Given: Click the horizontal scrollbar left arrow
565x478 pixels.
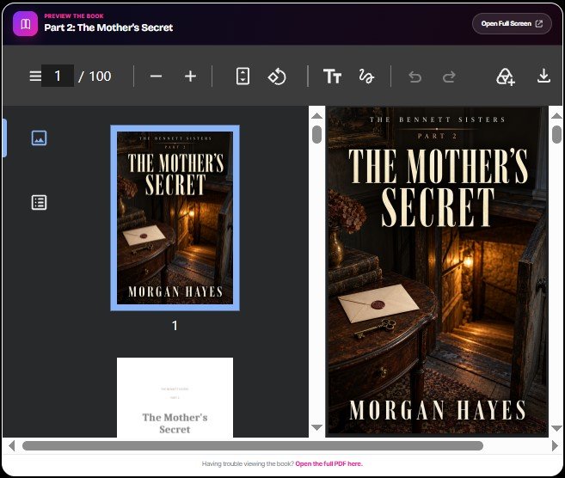Looking at the screenshot, I should click(11, 446).
